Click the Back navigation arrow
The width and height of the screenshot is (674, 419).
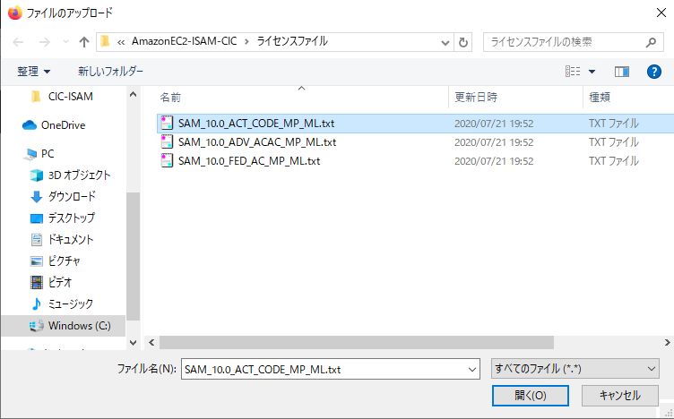pos(18,42)
